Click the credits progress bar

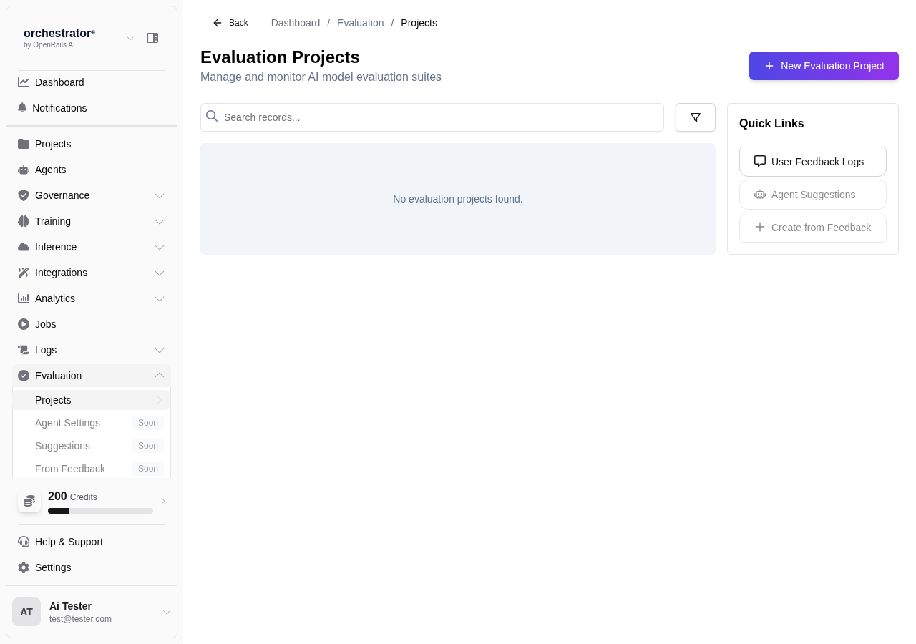(x=100, y=511)
